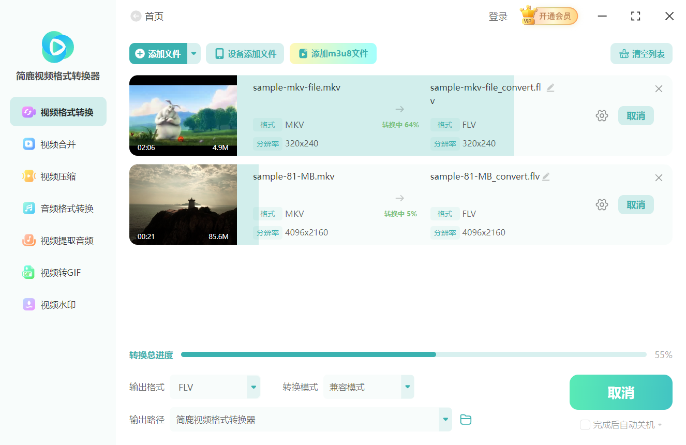Viewport: 686px width, 445px height.
Task: Click the app logo in the sidebar
Action: click(x=58, y=47)
